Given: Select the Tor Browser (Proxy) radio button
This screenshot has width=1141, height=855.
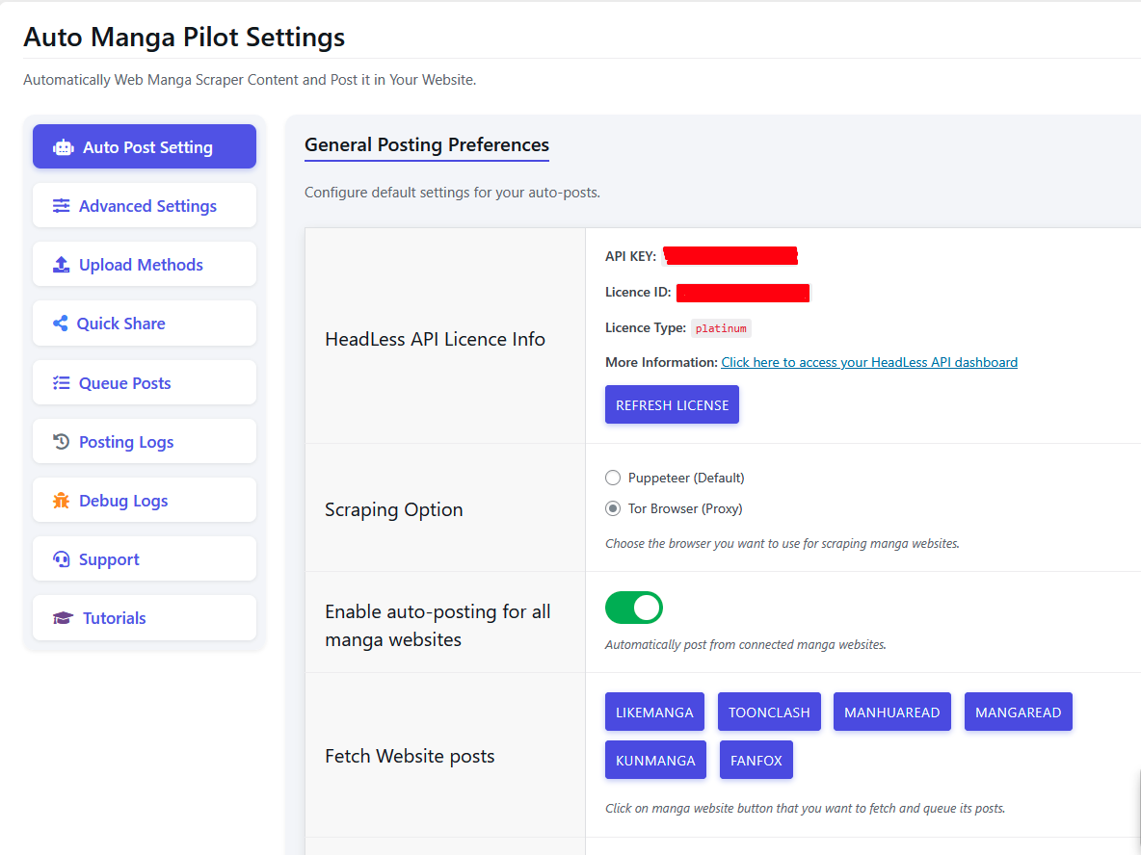Looking at the screenshot, I should click(613, 508).
